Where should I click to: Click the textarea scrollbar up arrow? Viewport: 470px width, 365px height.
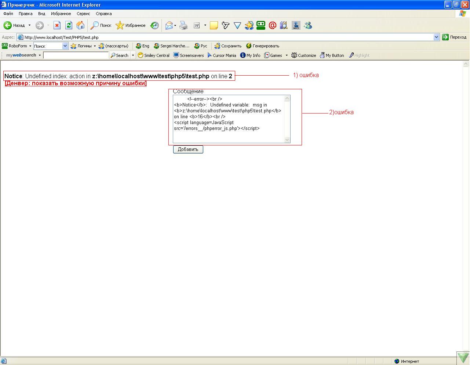287,98
